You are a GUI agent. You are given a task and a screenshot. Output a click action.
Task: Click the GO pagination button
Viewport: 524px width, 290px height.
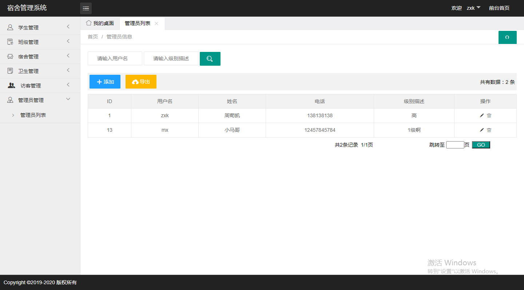tap(481, 145)
